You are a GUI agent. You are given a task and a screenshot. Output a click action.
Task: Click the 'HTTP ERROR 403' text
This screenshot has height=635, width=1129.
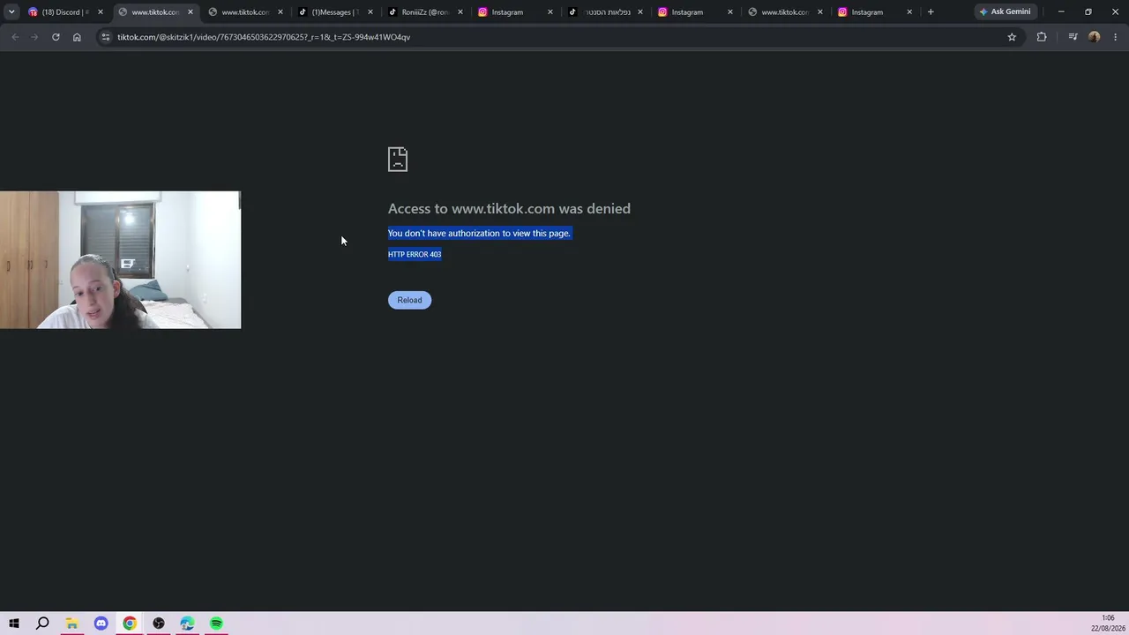pyautogui.click(x=415, y=254)
